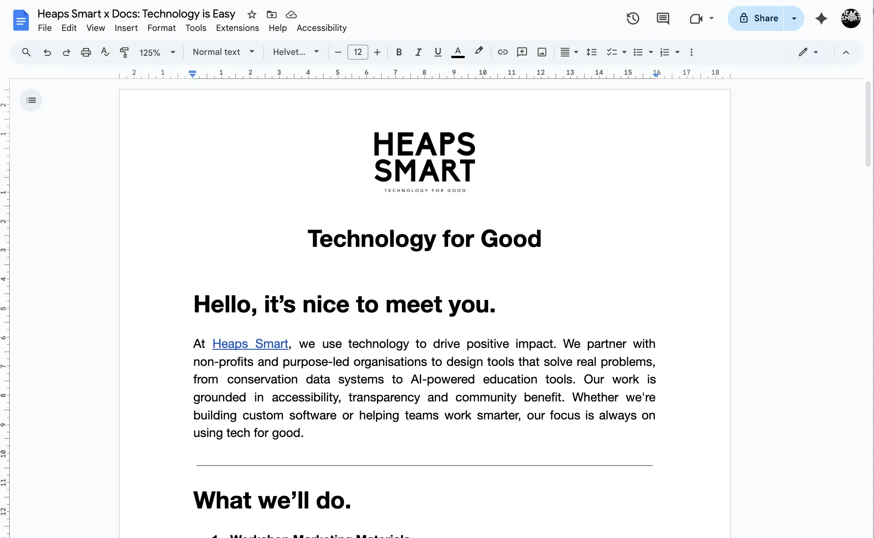Print the document
The image size is (874, 538).
pos(86,52)
